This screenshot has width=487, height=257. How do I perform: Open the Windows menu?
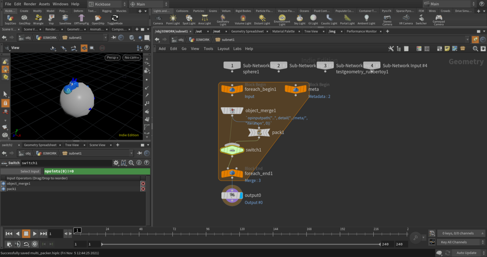tap(60, 4)
